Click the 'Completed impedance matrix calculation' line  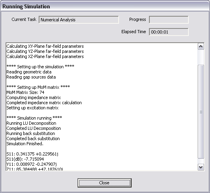[x=44, y=103]
